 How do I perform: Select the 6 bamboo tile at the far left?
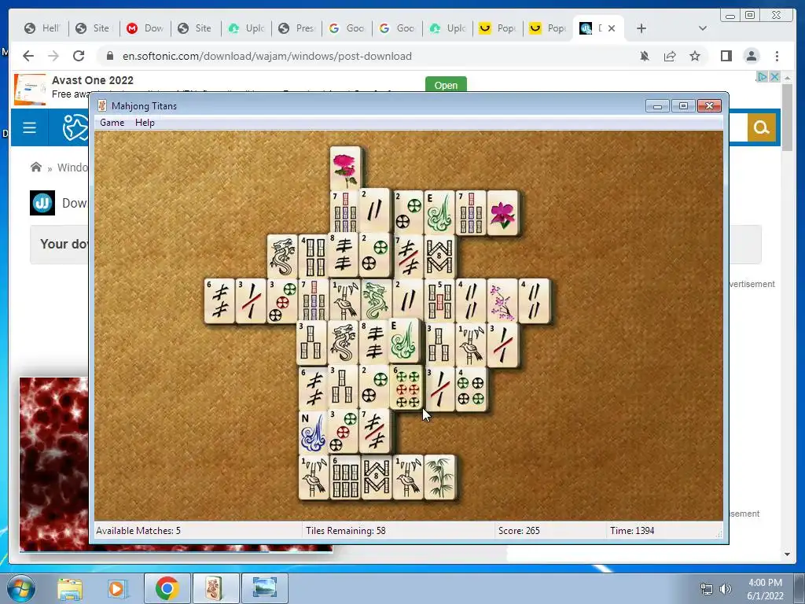coord(220,301)
